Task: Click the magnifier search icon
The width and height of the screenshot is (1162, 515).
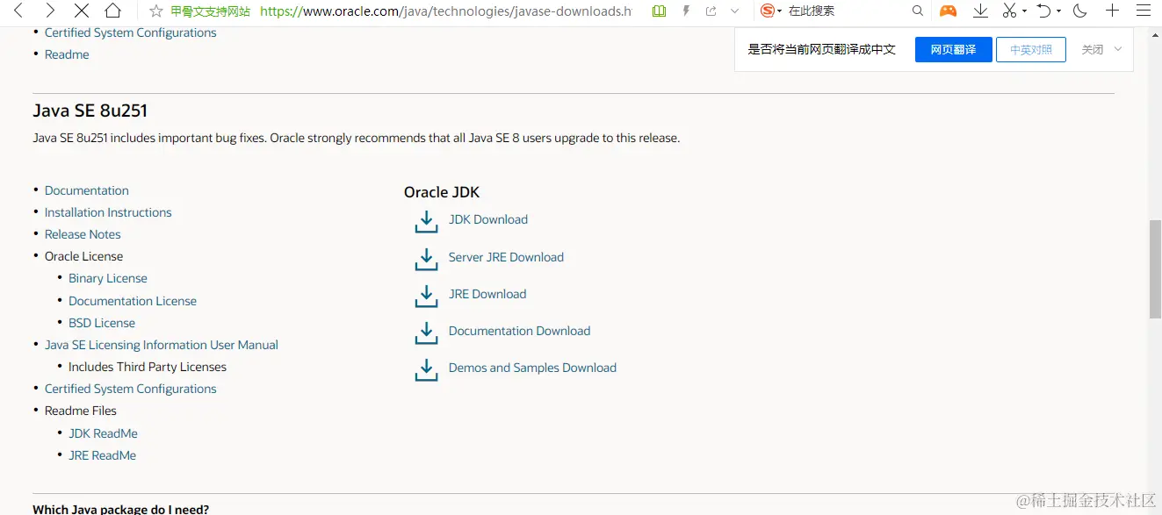Action: click(x=918, y=11)
